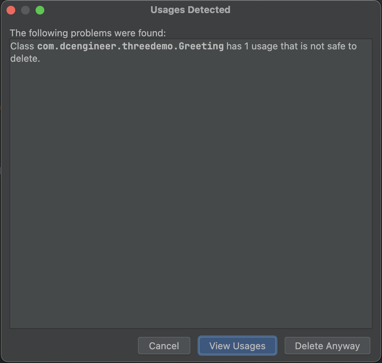Click the word 'Class' in the message
This screenshot has width=382, height=363.
[x=22, y=46]
